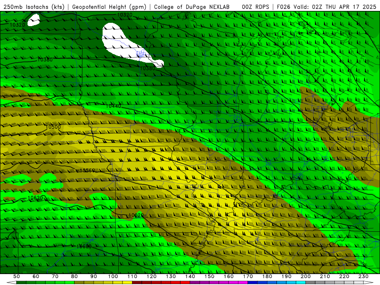Click the 60 value on the color scale

click(x=36, y=276)
